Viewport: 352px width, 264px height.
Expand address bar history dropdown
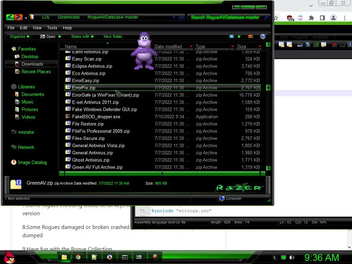(x=174, y=17)
